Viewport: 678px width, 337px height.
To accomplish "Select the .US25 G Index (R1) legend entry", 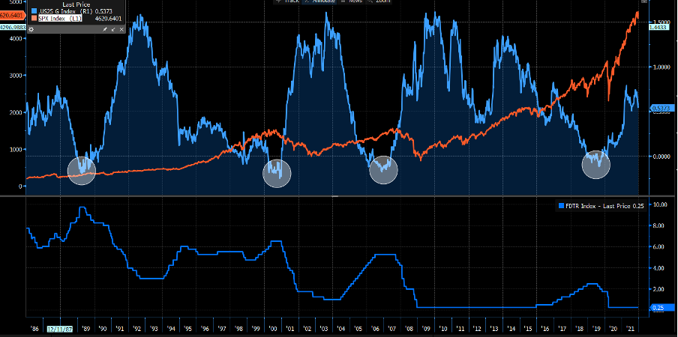I will point(66,10).
